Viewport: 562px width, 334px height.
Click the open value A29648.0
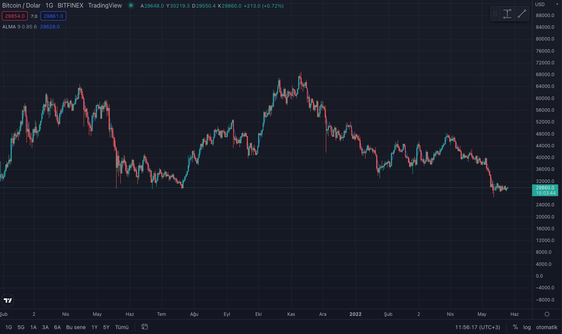pyautogui.click(x=152, y=6)
